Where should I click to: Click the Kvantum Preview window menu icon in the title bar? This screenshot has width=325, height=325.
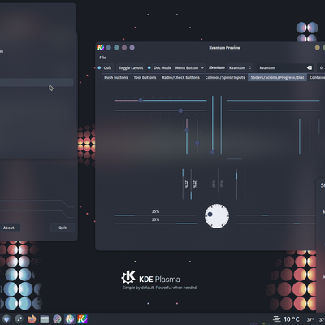point(101,48)
